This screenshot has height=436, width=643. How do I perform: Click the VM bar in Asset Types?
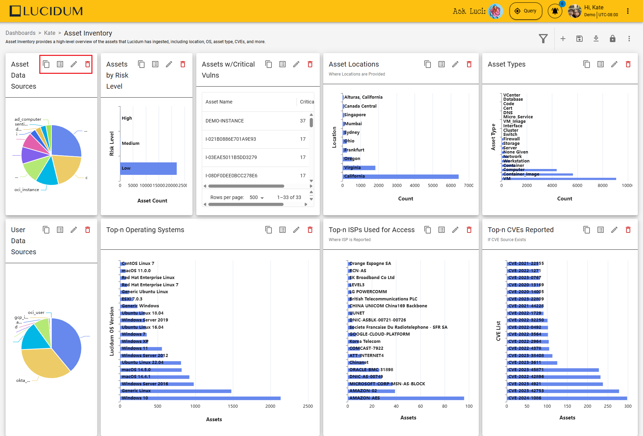click(x=559, y=179)
